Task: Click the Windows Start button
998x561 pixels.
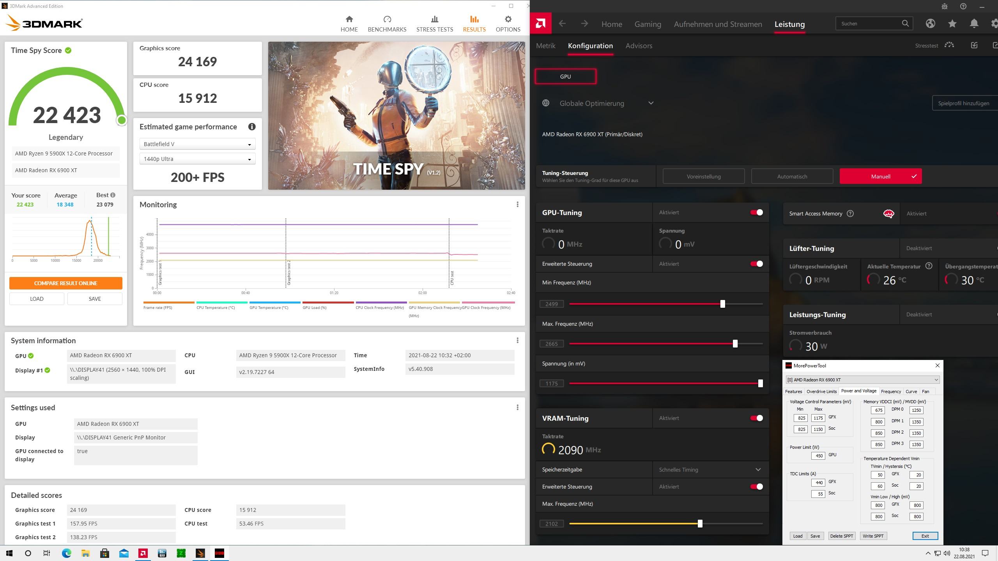Action: tap(9, 553)
